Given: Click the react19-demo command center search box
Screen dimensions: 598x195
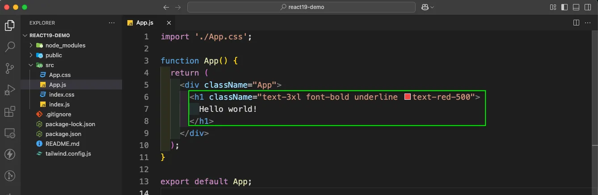Looking at the screenshot, I should (302, 7).
